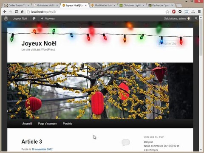Open a new browser tab
This screenshot has width=204, height=153.
tap(179, 6)
